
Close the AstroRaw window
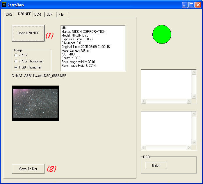[198, 5]
